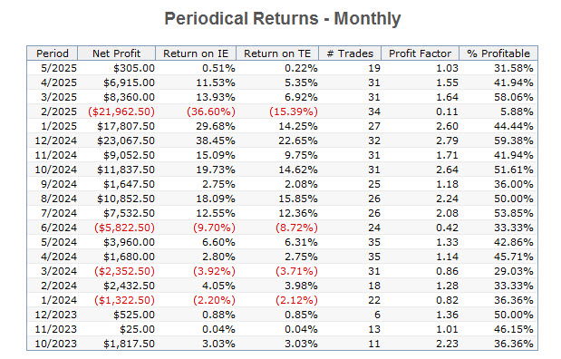Click the ($21,962.50) net loss cell
Viewport: 561px width, 359px height.
[121, 112]
